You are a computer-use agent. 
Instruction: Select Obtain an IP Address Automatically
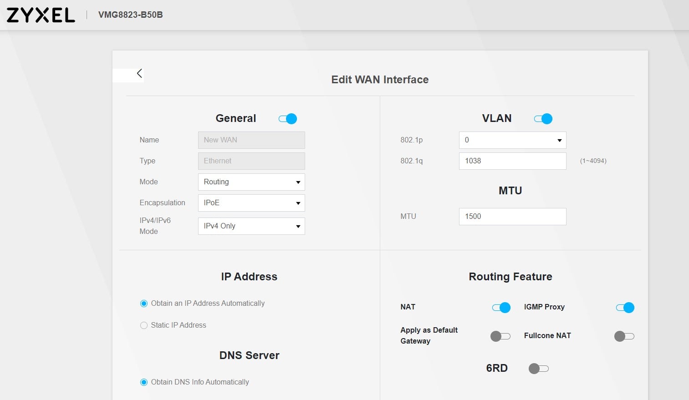[144, 303]
